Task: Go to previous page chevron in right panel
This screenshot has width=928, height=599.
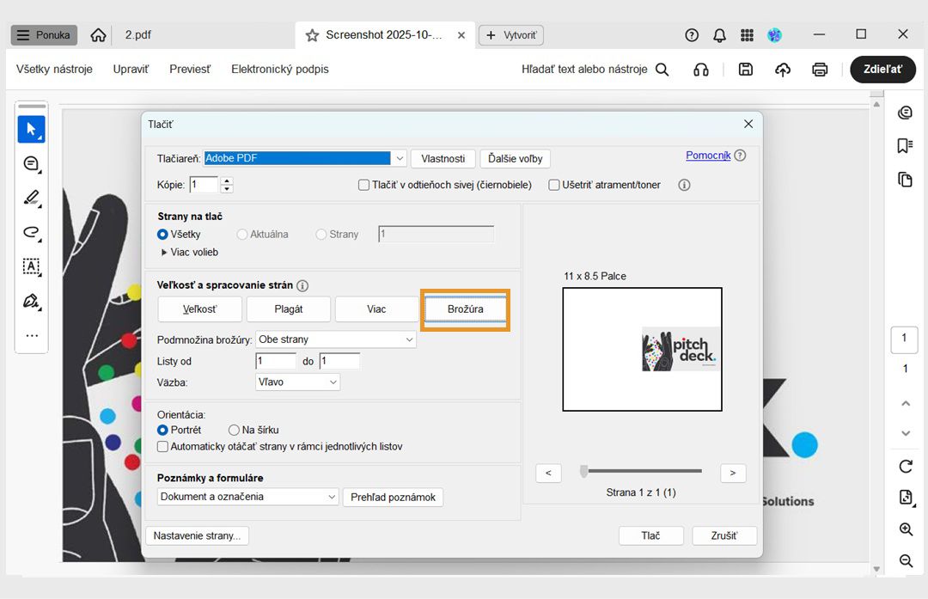Action: pos(906,404)
